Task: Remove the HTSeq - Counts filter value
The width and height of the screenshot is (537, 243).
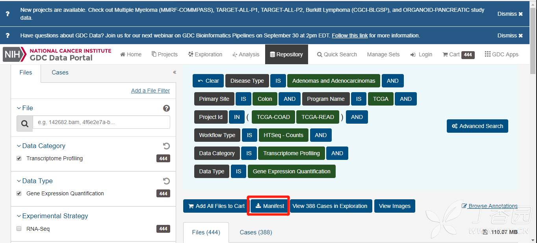Action: [x=283, y=135]
